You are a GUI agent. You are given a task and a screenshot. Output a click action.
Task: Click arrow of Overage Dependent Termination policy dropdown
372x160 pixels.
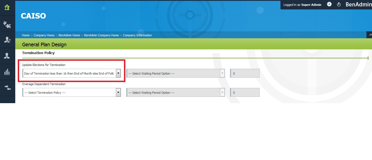click(x=118, y=93)
